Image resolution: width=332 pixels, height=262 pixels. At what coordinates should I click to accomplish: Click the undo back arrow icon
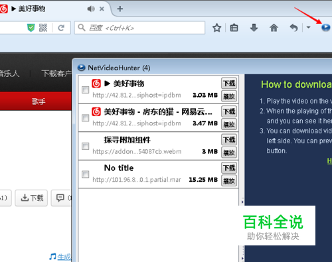click(293, 28)
